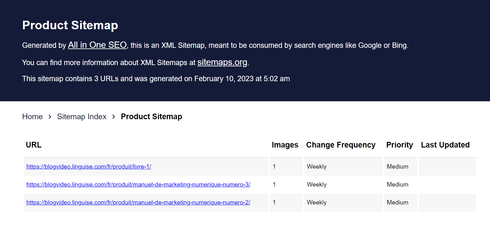Click the Product Sitemap page heading
Screen dimensions: 490x229
[70, 25]
